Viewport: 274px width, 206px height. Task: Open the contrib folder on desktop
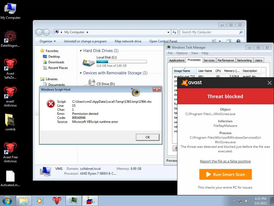[x=10, y=122]
